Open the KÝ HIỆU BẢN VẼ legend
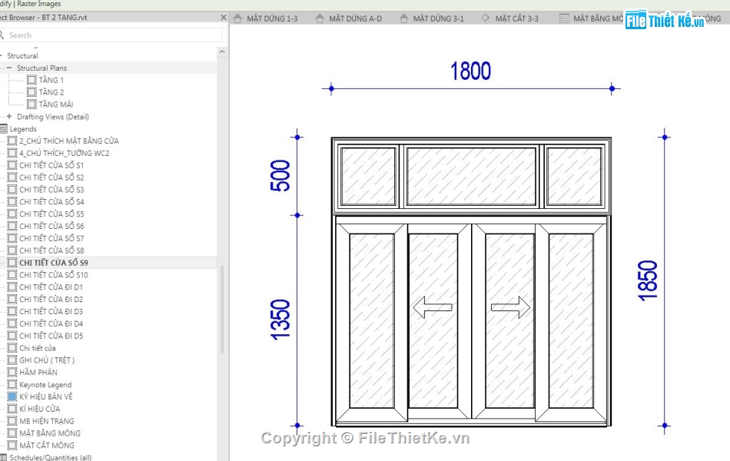The image size is (730, 461). pos(46,396)
